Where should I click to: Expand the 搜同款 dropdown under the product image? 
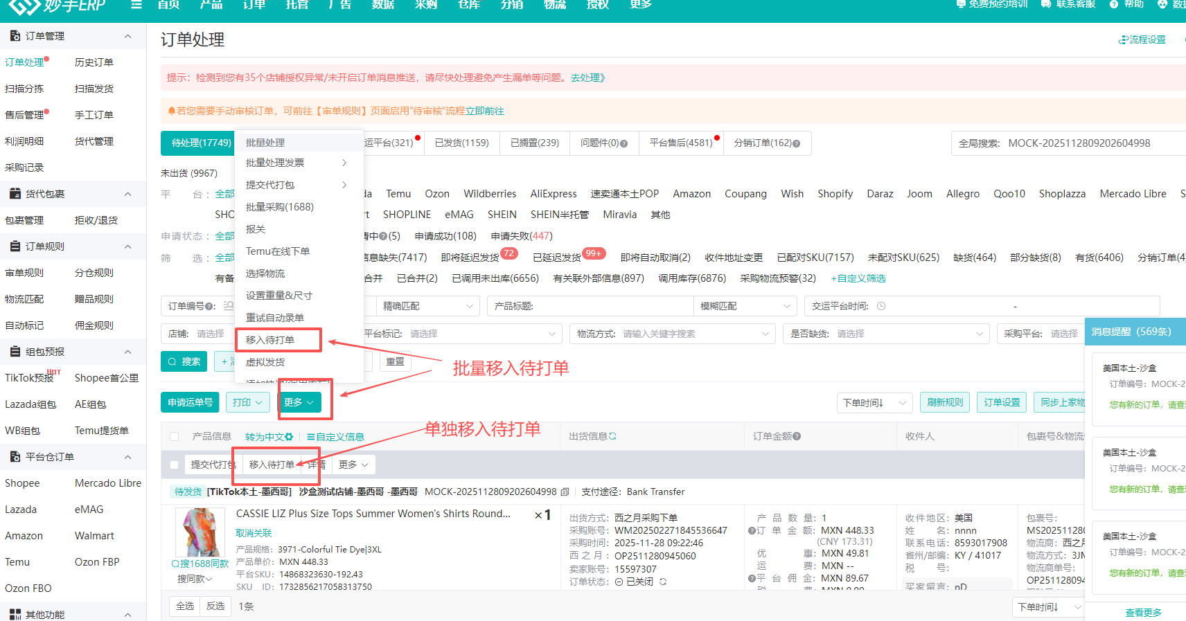pos(195,579)
